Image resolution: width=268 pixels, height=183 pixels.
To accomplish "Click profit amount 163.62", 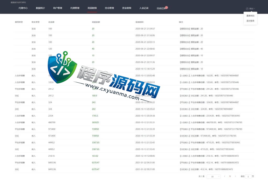I will tap(95, 156).
